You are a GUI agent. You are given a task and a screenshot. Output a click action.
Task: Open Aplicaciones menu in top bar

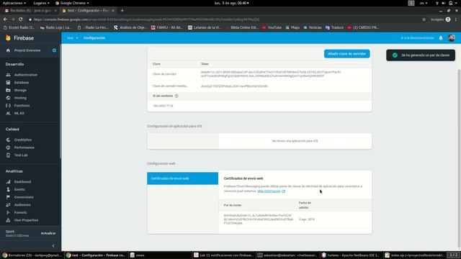pos(14,3)
